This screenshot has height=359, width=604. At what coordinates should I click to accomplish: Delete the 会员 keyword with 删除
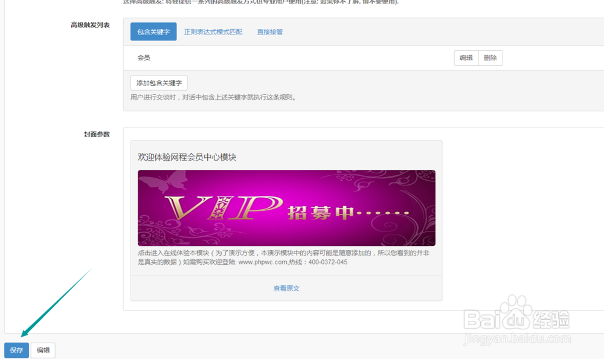coord(490,57)
